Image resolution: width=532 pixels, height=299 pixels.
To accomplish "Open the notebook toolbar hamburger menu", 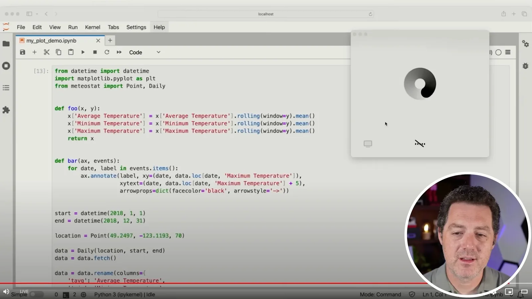I will point(508,52).
